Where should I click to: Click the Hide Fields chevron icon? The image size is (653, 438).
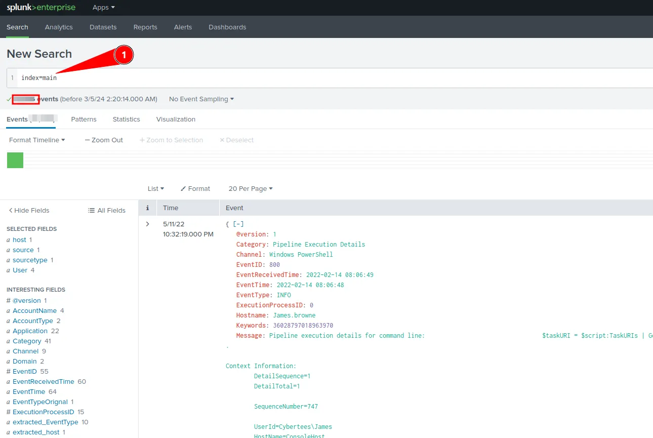(x=10, y=210)
